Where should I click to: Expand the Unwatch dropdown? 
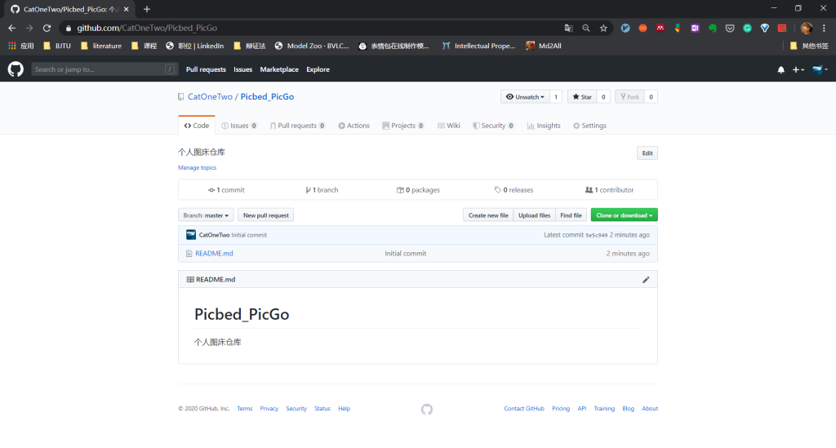(525, 97)
